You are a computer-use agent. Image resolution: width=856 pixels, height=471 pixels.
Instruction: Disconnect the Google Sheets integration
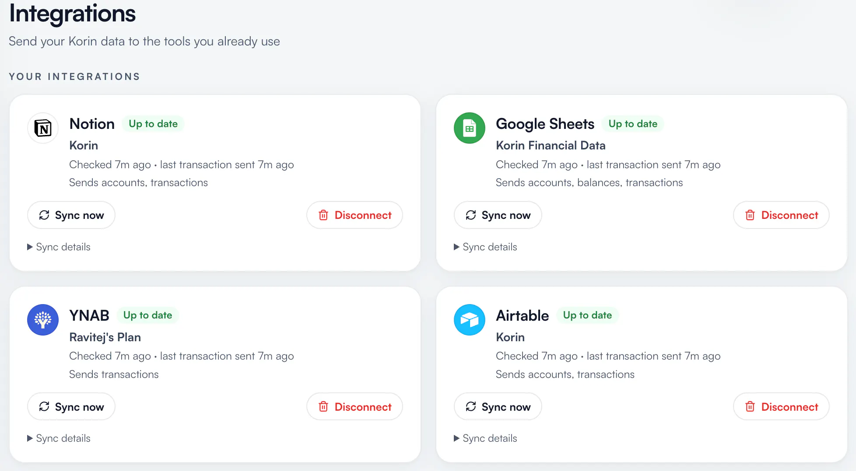click(781, 215)
